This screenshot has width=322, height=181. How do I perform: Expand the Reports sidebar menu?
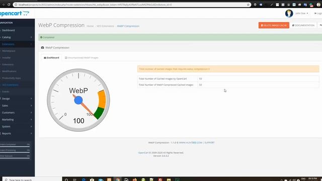coord(17,134)
